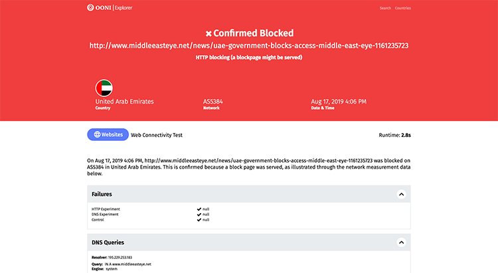Collapse the Failures section chevron
This screenshot has height=273, width=498.
tap(402, 194)
